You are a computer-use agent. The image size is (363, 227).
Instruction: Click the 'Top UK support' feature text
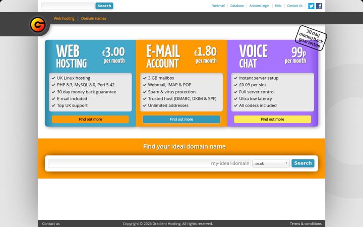pos(72,105)
